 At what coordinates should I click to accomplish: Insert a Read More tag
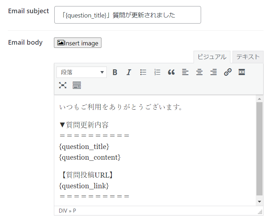(x=242, y=72)
